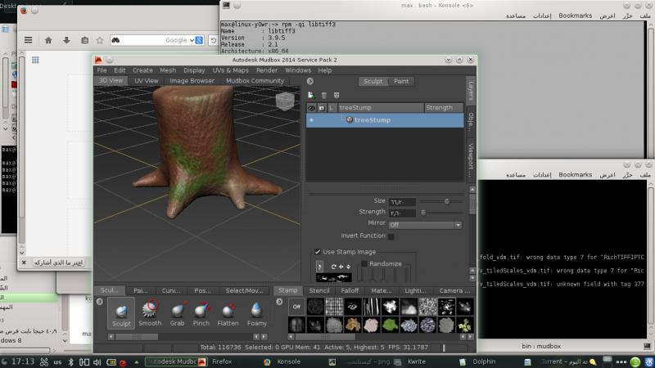Screen dimensions: 655x368
Task: Click the Size value input field
Action: tap(402, 202)
